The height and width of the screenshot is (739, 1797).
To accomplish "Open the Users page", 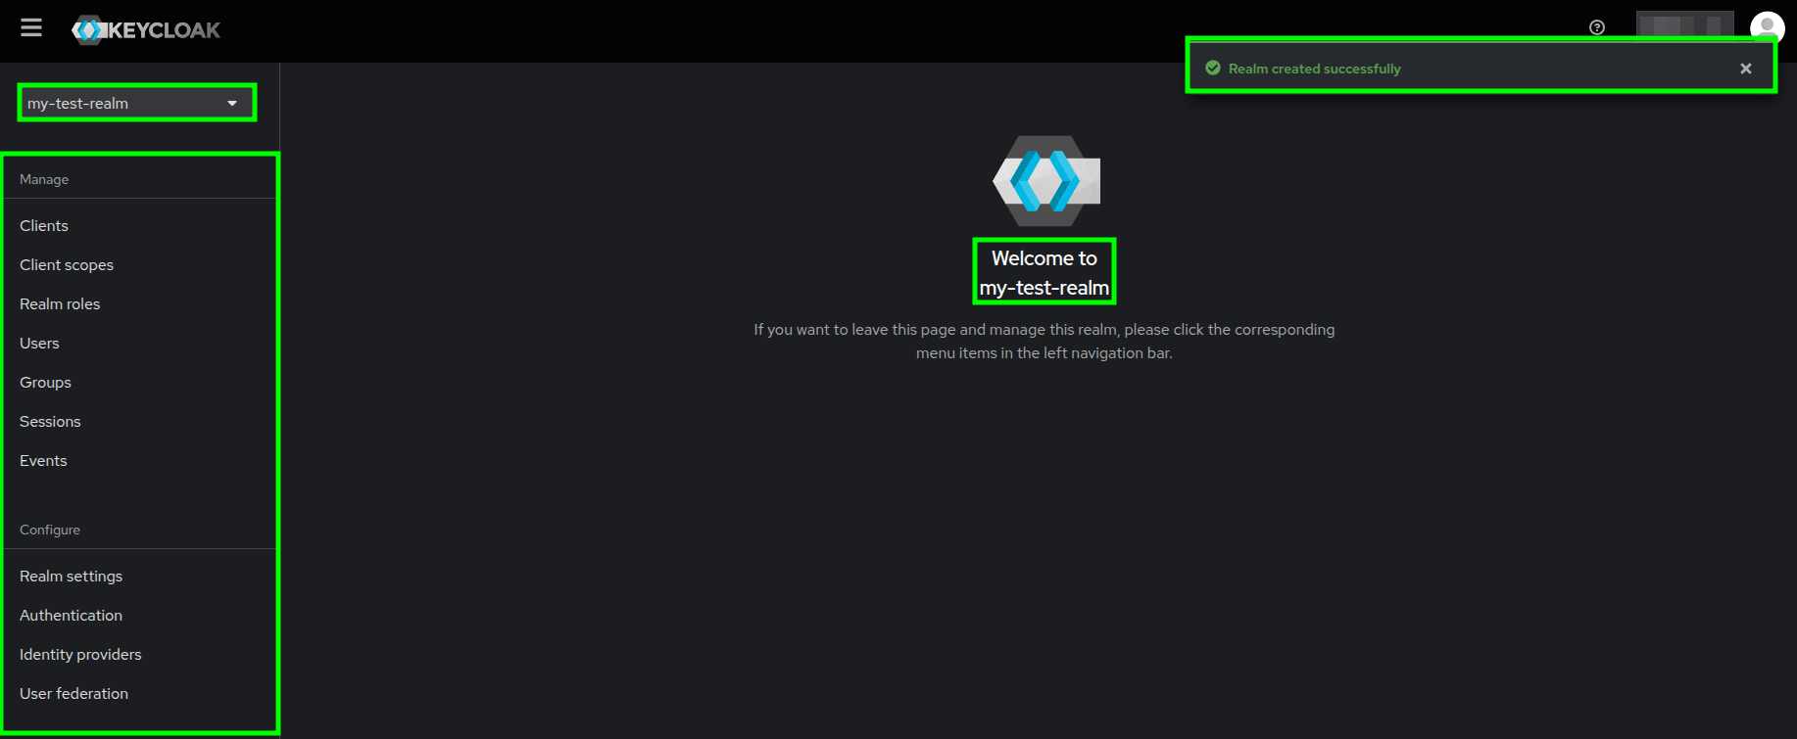I will pyautogui.click(x=39, y=343).
